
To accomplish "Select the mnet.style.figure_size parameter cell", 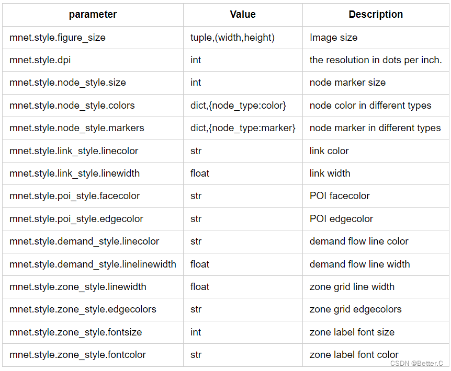I will pos(57,38).
